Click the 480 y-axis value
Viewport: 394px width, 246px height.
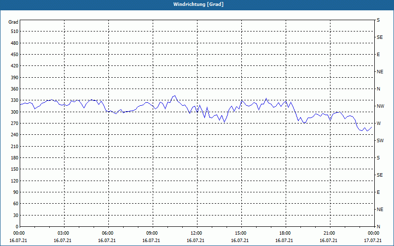pos(15,43)
